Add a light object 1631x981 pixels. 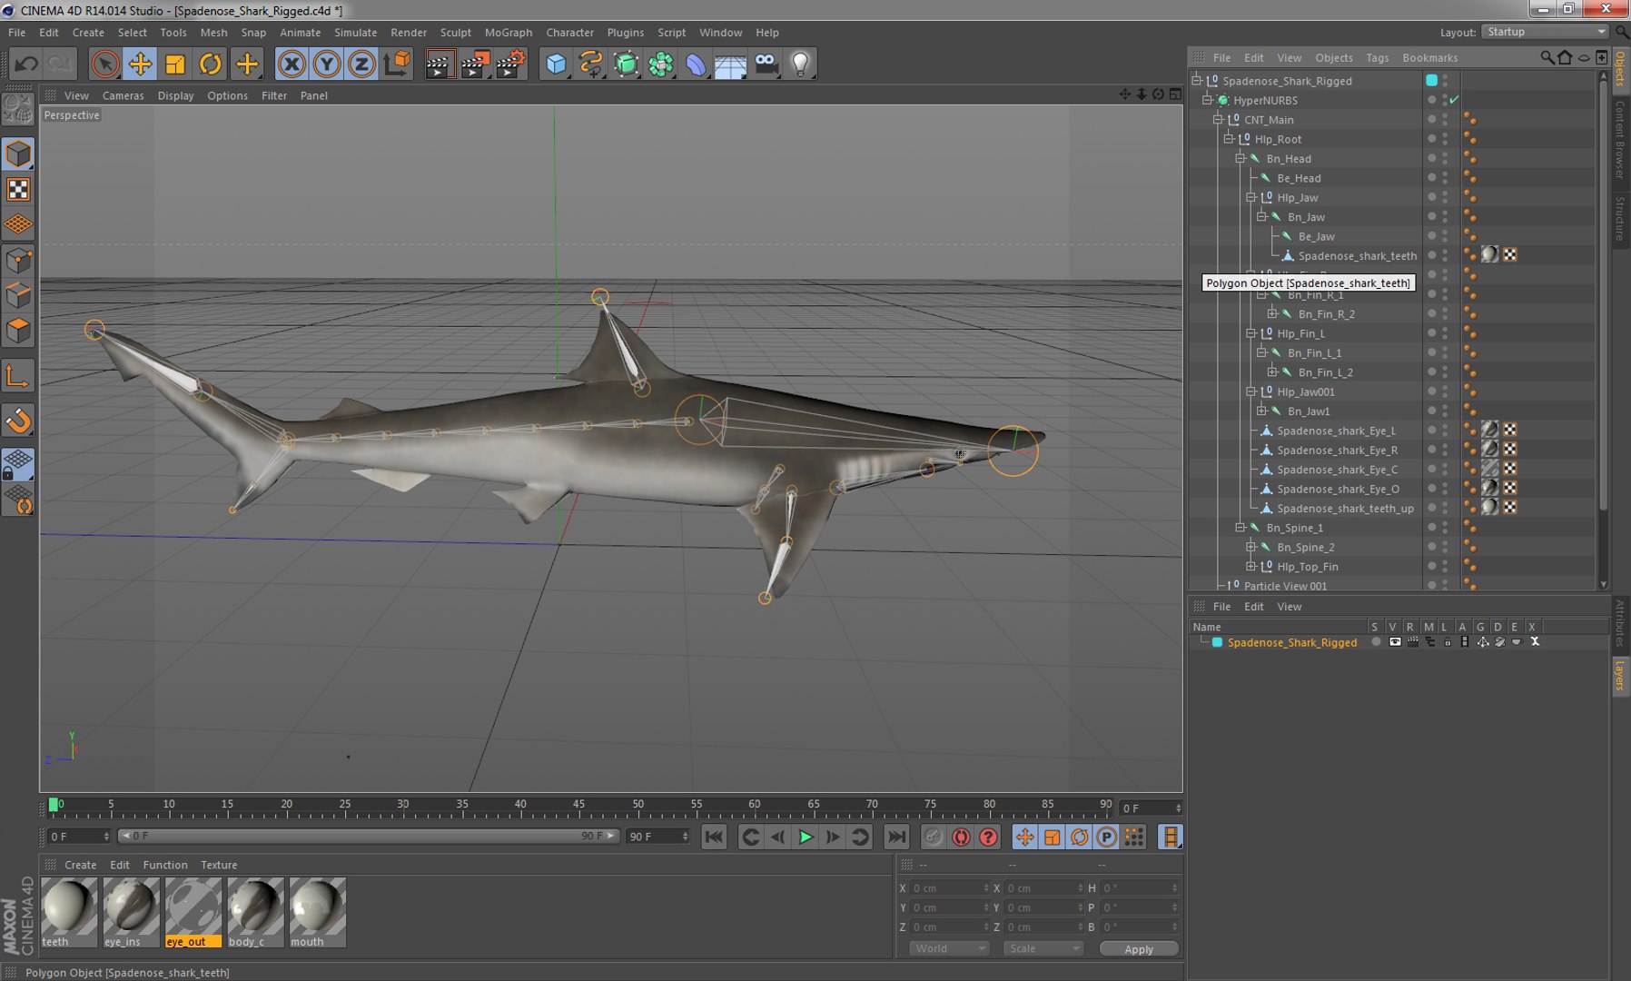tap(800, 64)
